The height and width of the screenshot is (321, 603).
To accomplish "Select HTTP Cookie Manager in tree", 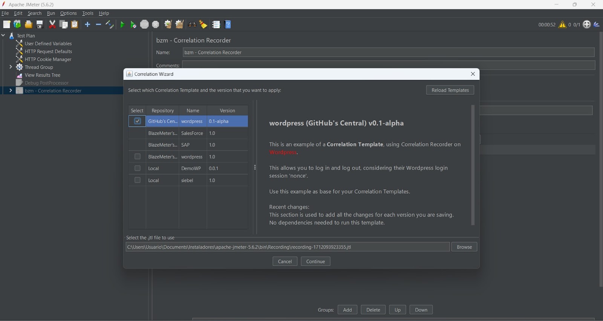I will 48,59.
